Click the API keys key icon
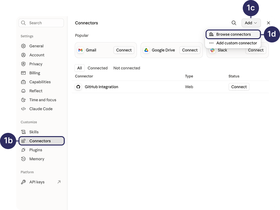The height and width of the screenshot is (210, 280). point(23,182)
